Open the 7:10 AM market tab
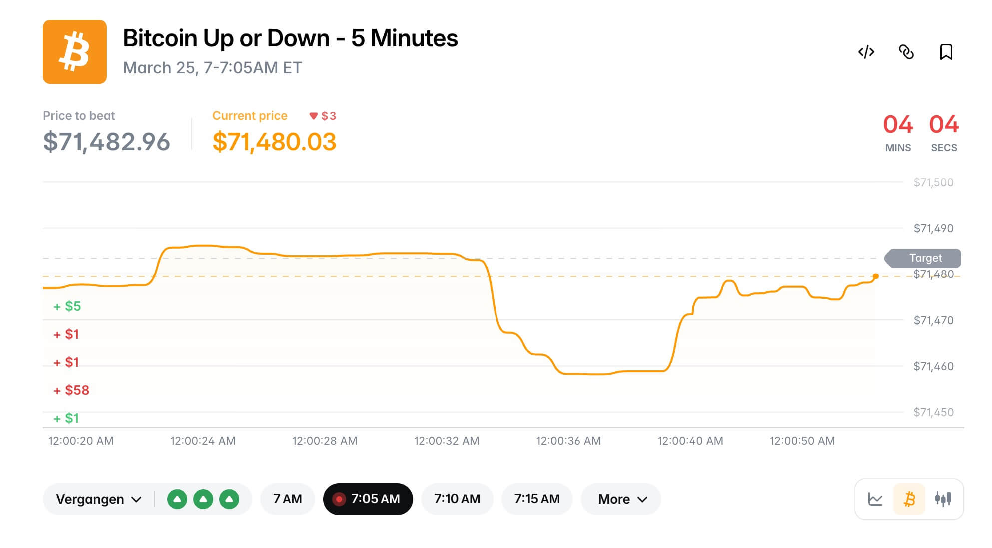The image size is (992, 548). point(457,499)
